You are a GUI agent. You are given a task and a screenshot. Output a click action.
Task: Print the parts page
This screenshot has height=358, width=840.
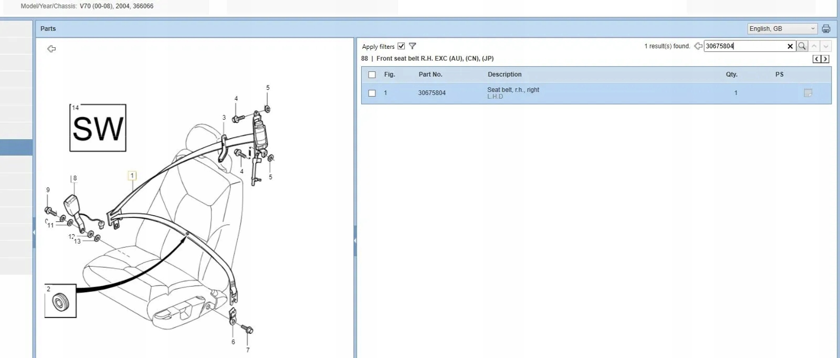click(826, 29)
